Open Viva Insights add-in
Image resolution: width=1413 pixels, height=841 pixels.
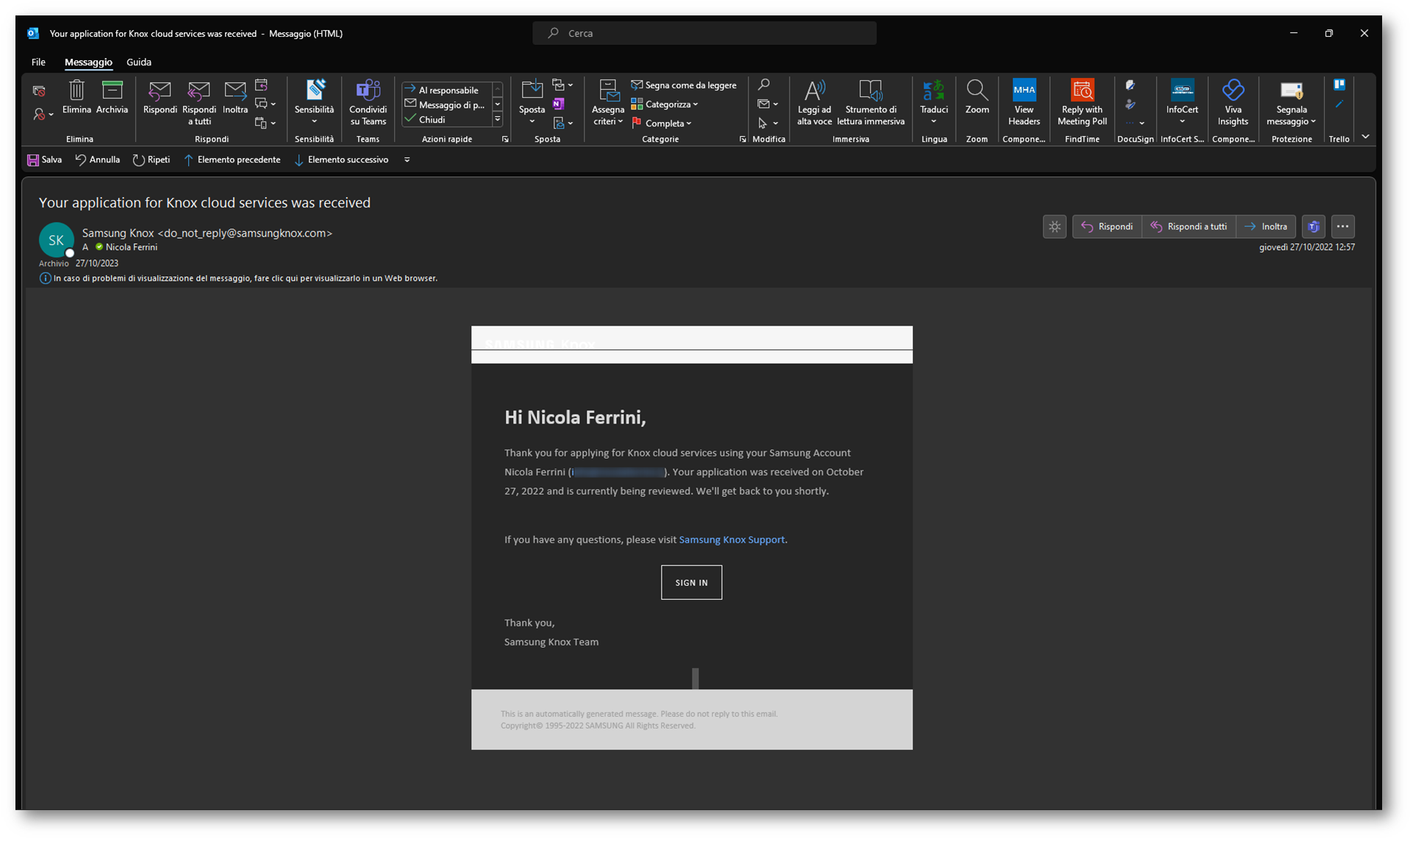pyautogui.click(x=1233, y=103)
